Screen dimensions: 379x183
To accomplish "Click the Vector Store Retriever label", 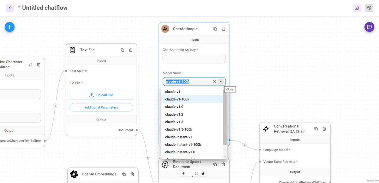I will click(x=280, y=162).
